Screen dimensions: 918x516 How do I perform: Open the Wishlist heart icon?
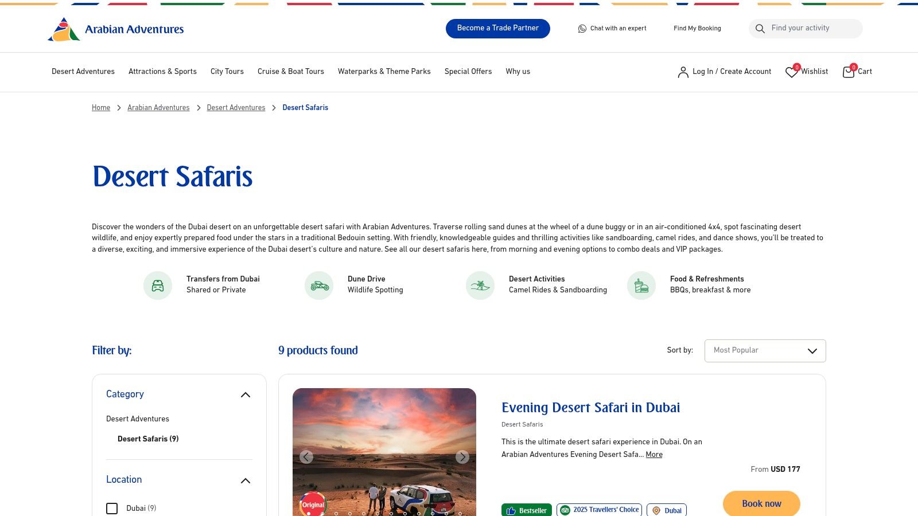pyautogui.click(x=791, y=72)
